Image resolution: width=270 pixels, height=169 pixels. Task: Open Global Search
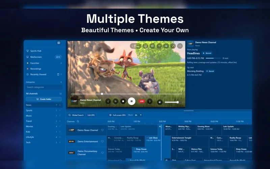tap(76, 115)
